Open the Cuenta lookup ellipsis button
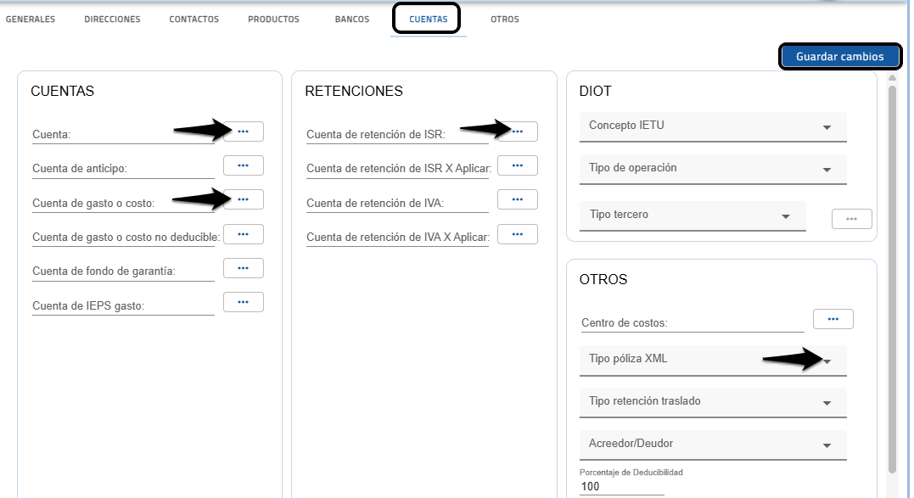The height and width of the screenshot is (498, 914). [x=243, y=131]
